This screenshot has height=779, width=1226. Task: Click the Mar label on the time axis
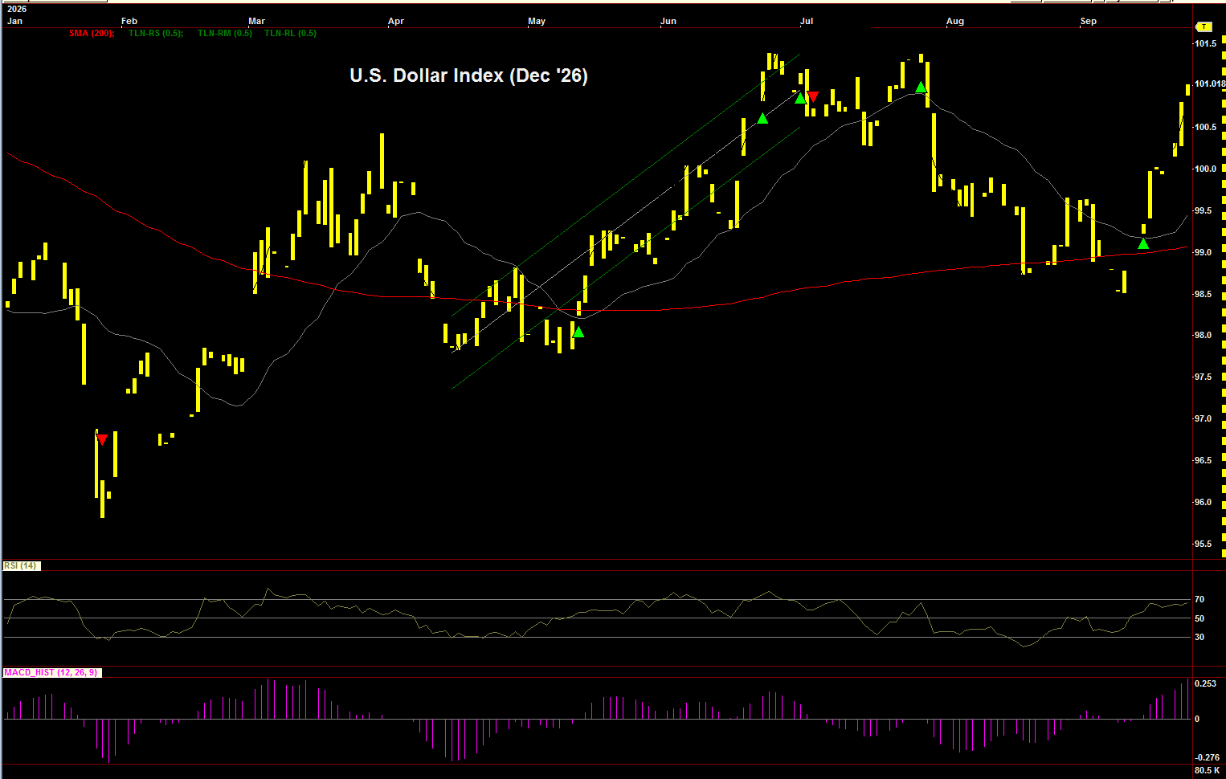coord(257,21)
